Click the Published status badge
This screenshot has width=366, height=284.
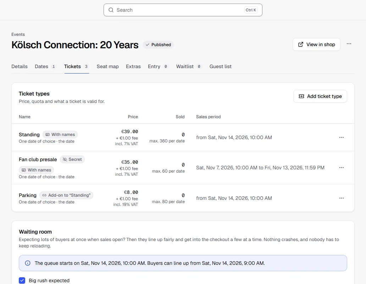pyautogui.click(x=158, y=45)
